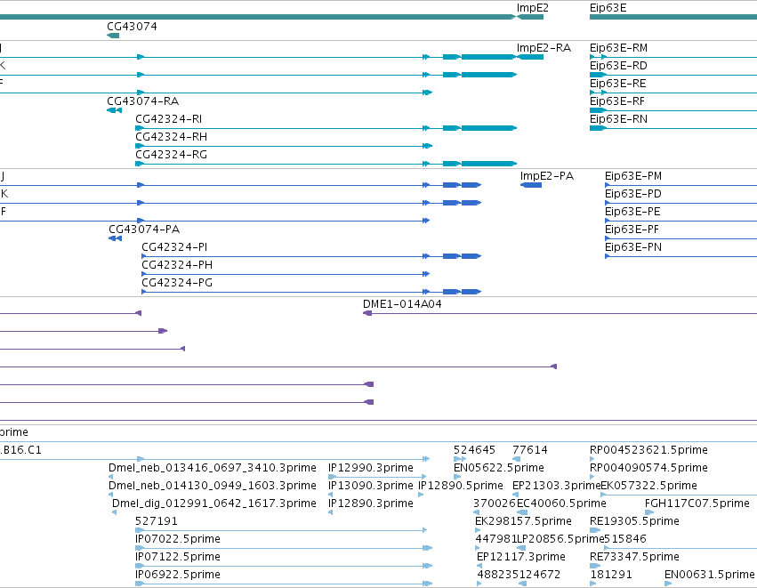Click protein CG42324-PH label

[x=177, y=265]
